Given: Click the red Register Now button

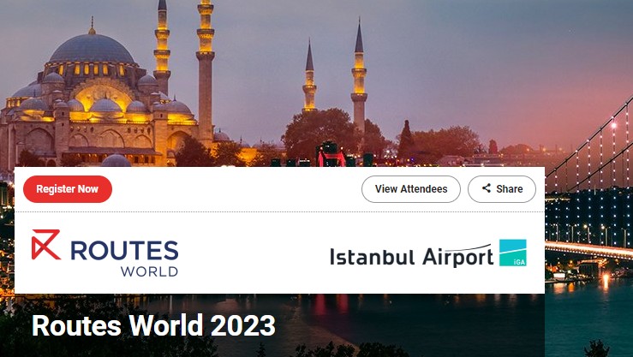Looking at the screenshot, I should click(x=68, y=189).
